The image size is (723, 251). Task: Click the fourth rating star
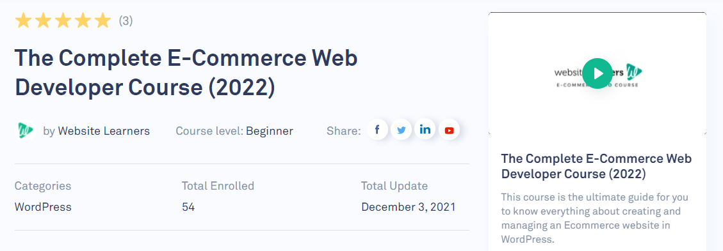pyautogui.click(x=83, y=20)
